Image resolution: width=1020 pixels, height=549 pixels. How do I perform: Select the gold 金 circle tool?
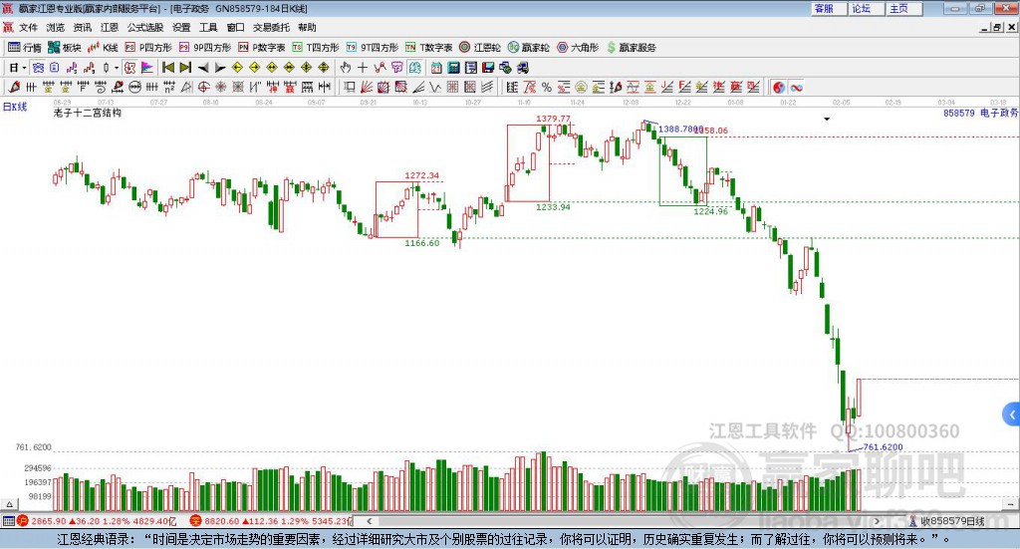(x=581, y=87)
